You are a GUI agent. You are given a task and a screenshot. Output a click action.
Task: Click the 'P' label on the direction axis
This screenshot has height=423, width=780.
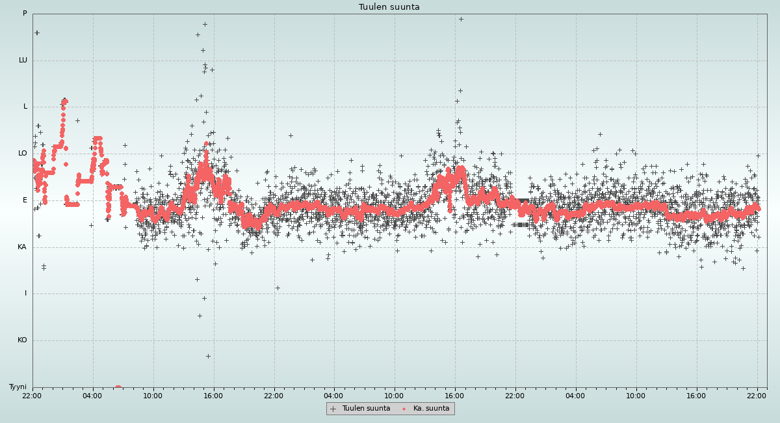tap(25, 14)
